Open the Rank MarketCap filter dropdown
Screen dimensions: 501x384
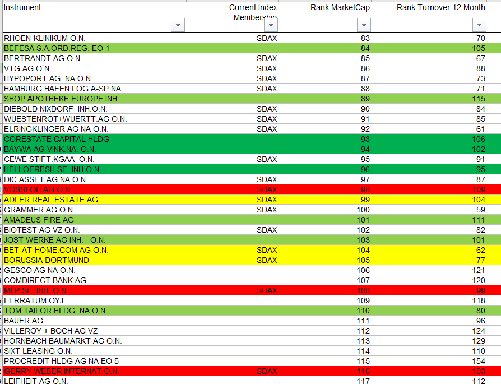pyautogui.click(x=364, y=25)
